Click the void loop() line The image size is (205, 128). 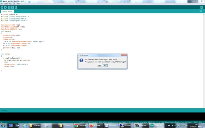(5, 54)
